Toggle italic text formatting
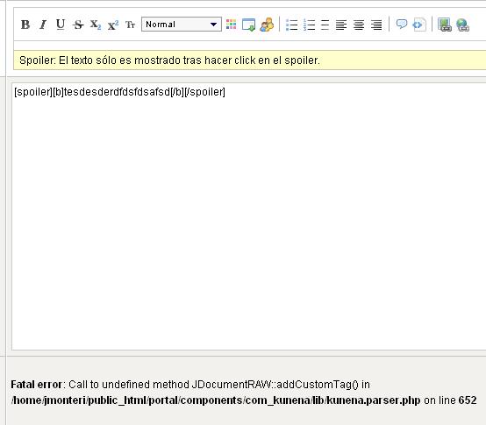This screenshot has width=486, height=425. [x=43, y=25]
